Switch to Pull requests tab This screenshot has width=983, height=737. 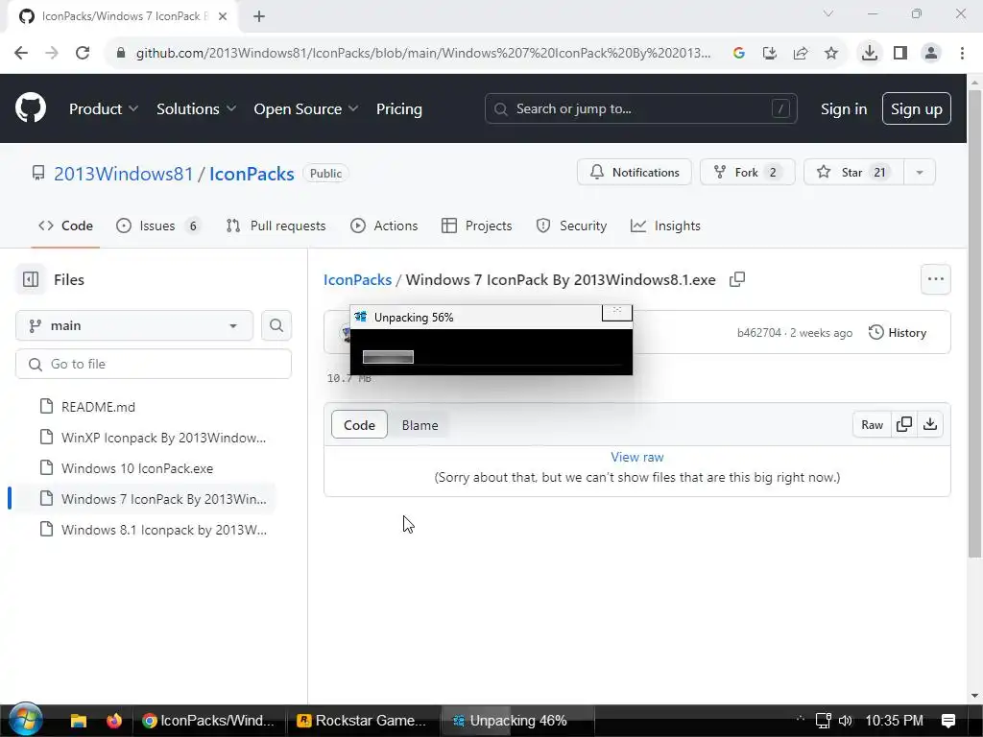276,226
